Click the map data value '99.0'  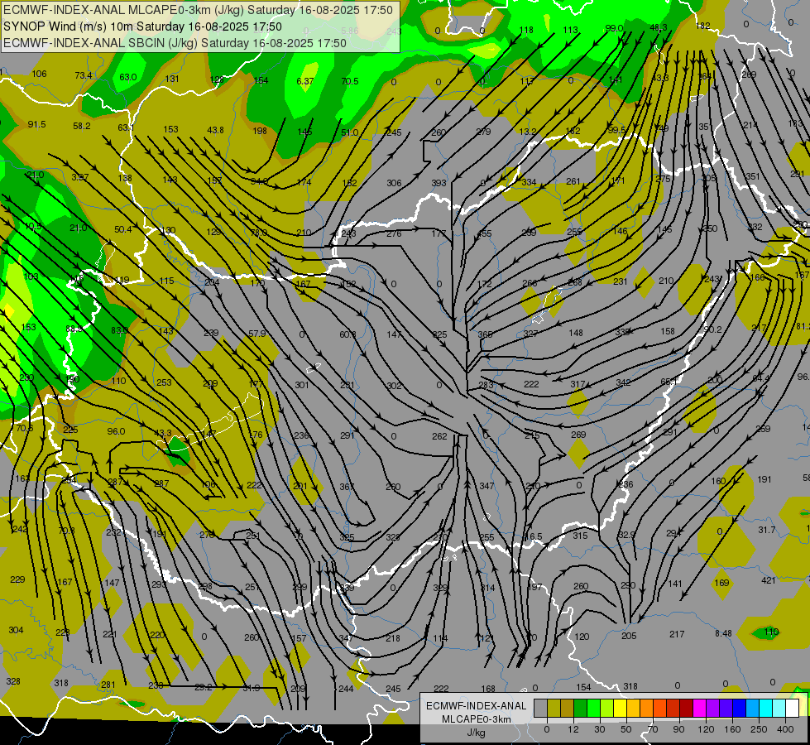[x=614, y=28]
